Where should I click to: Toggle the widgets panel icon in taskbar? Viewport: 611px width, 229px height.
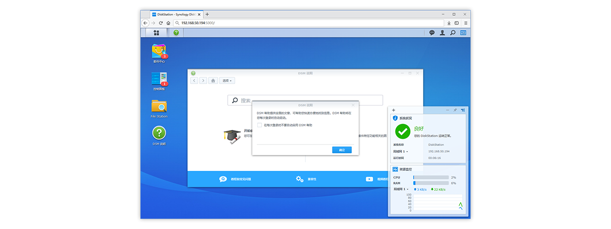click(463, 32)
